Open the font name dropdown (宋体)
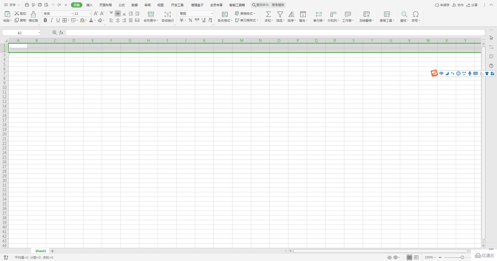This screenshot has height=261, width=497. (72, 13)
